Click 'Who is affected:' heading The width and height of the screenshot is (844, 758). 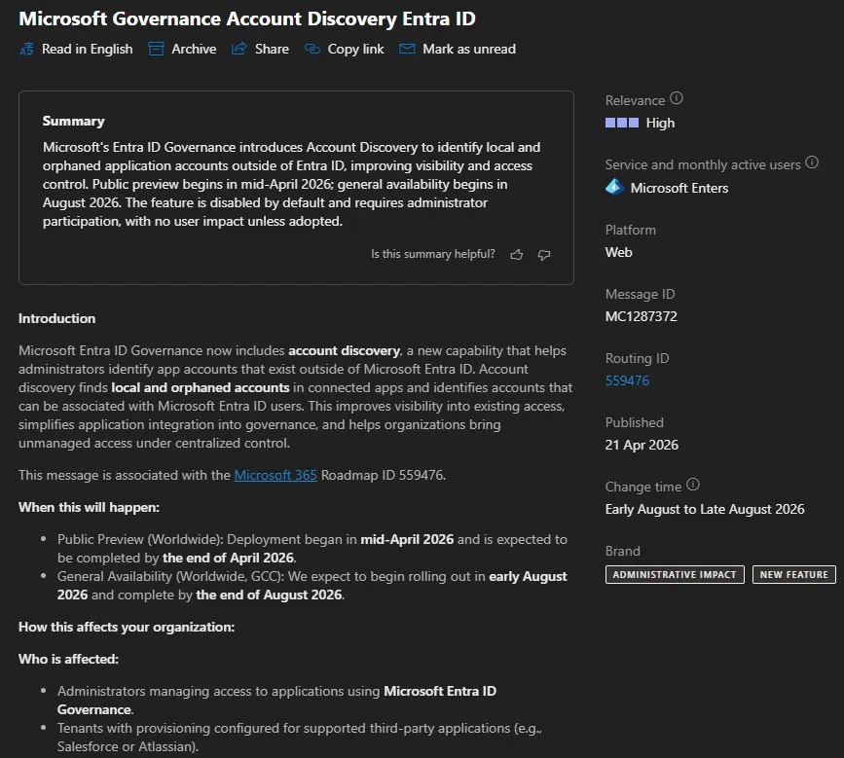tap(68, 659)
